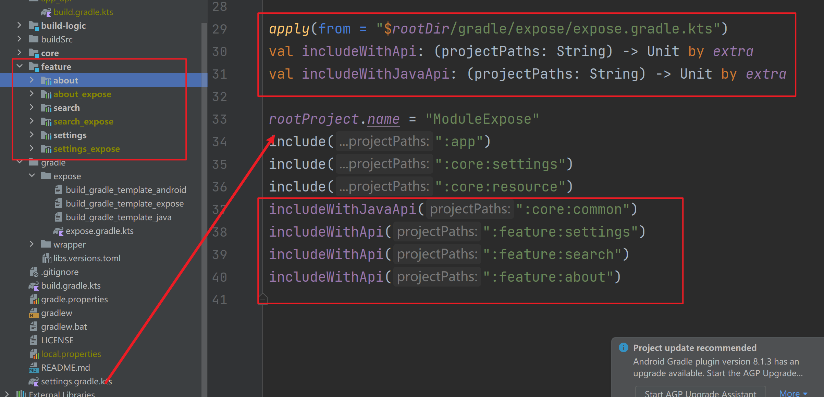Screen dimensions: 824x397
Task: Select the settings_expose module
Action: pos(86,149)
